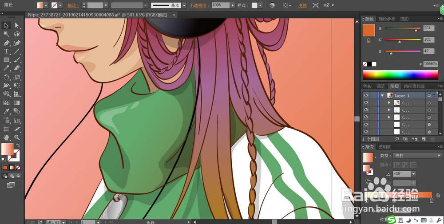Image resolution: width=444 pixels, height=224 pixels.
Task: Switch to the 颜色参考 tab
Action: 387,19
